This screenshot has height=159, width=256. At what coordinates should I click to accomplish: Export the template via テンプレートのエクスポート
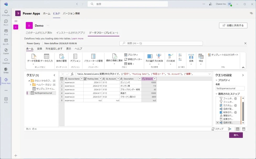pyautogui.click(x=223, y=55)
